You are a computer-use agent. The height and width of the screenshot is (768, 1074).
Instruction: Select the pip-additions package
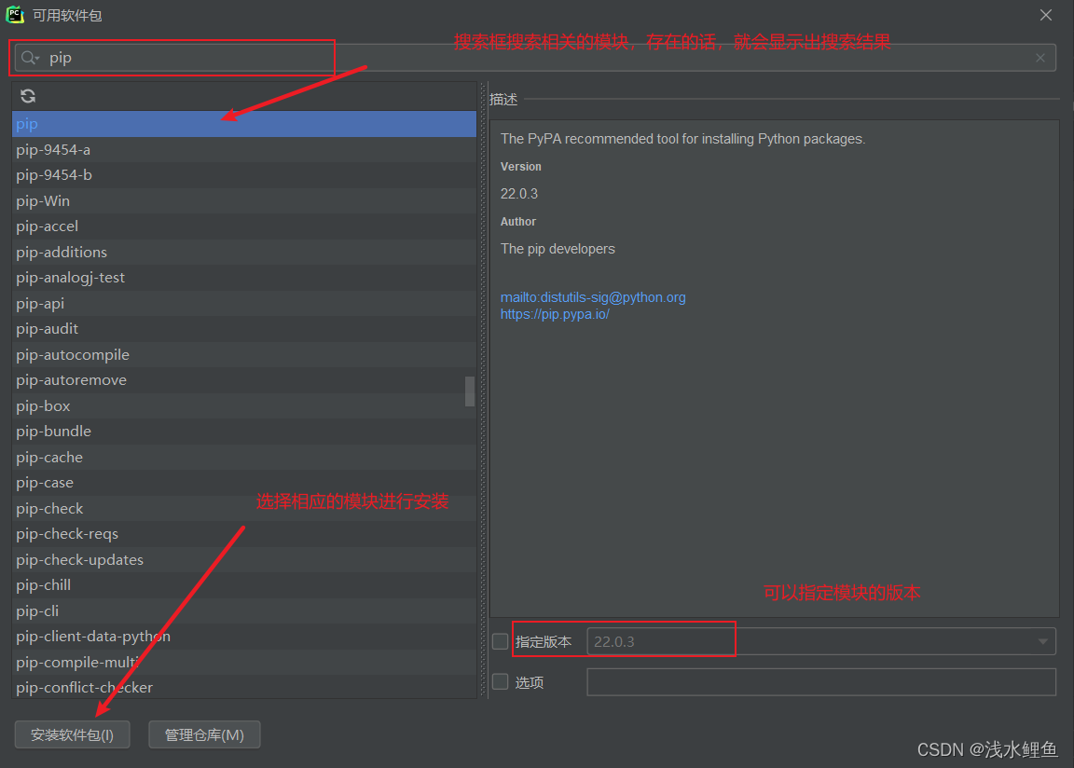pos(244,252)
